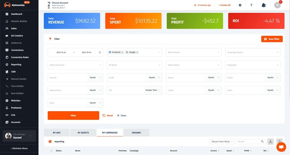This screenshot has height=155, width=290.
Task: Click the Total REVENUE card
Action: click(x=72, y=21)
